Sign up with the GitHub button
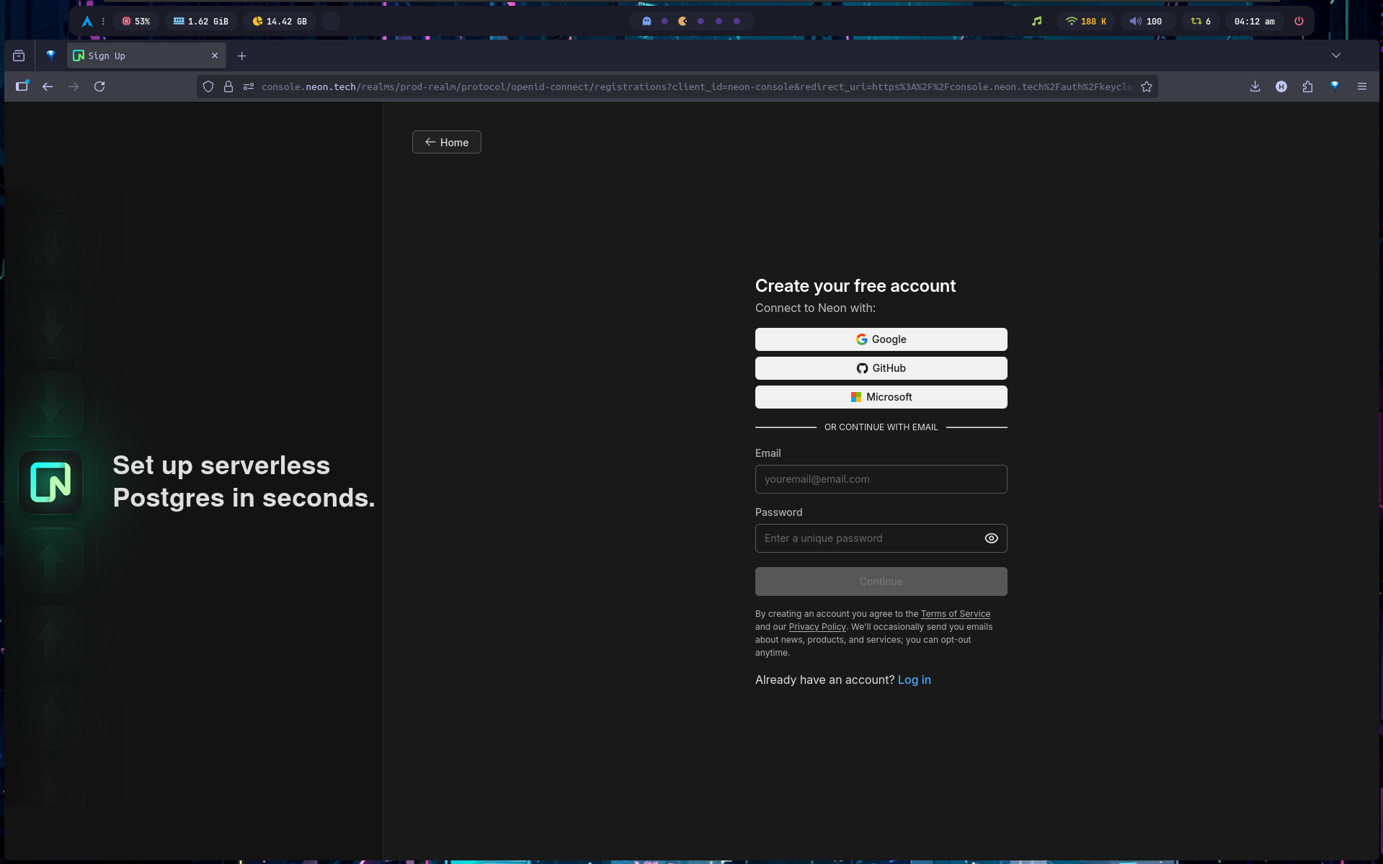The height and width of the screenshot is (864, 1383). (x=881, y=368)
